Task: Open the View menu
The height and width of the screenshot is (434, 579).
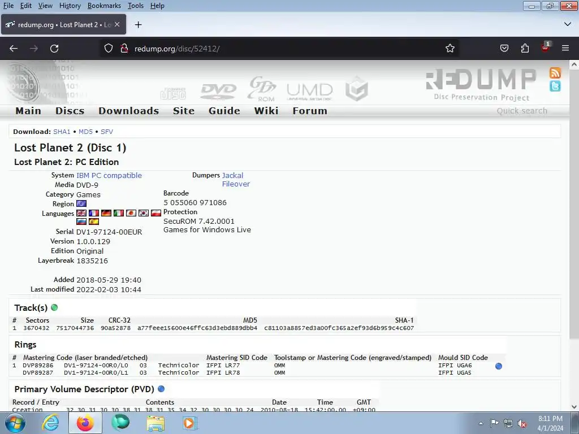Action: (x=45, y=6)
